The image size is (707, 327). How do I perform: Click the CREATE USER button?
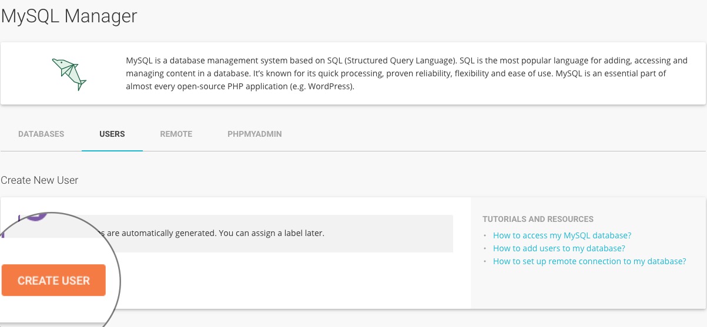pos(53,280)
